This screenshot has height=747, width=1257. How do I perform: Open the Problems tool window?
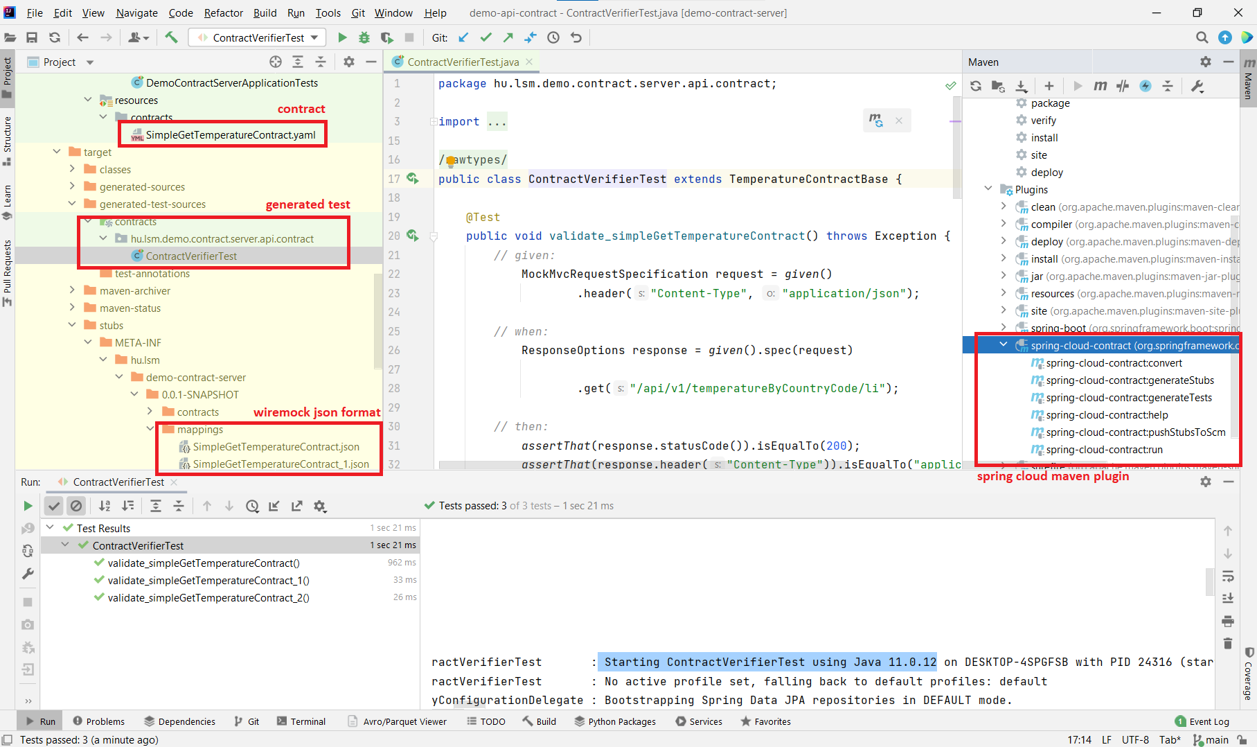click(x=99, y=721)
